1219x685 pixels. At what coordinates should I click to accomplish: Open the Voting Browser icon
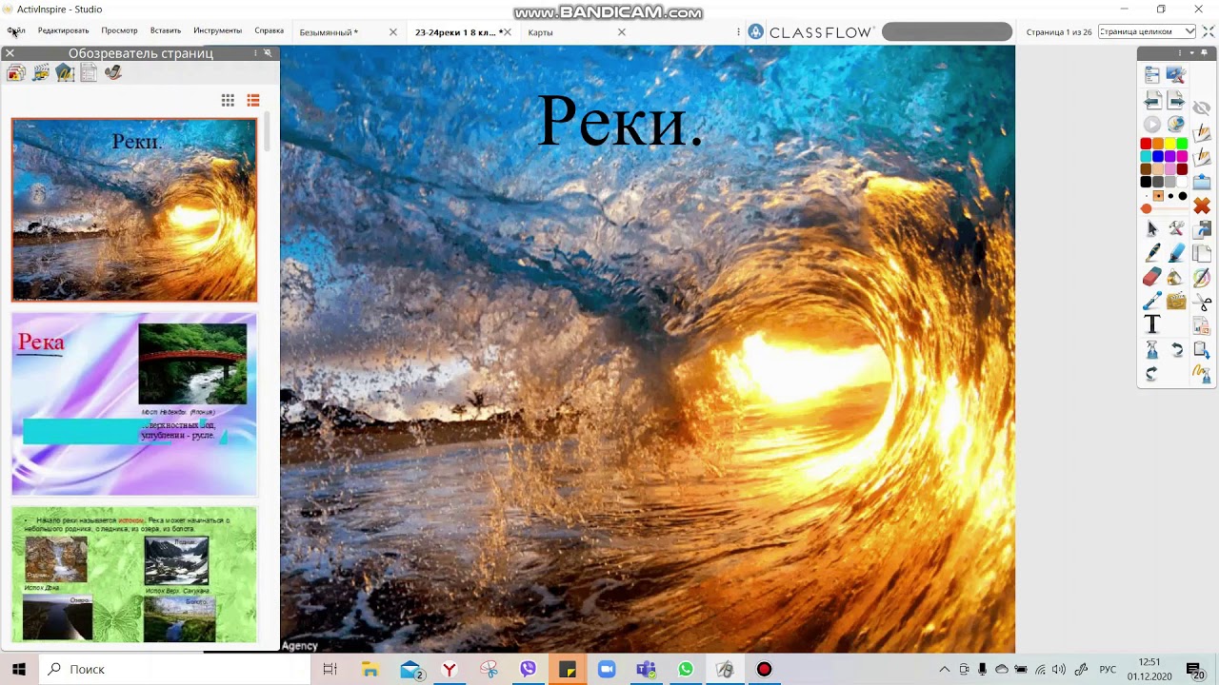pos(113,72)
